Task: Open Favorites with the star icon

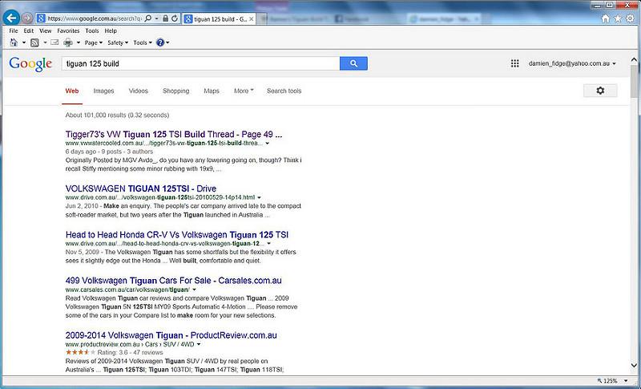Action: point(618,18)
